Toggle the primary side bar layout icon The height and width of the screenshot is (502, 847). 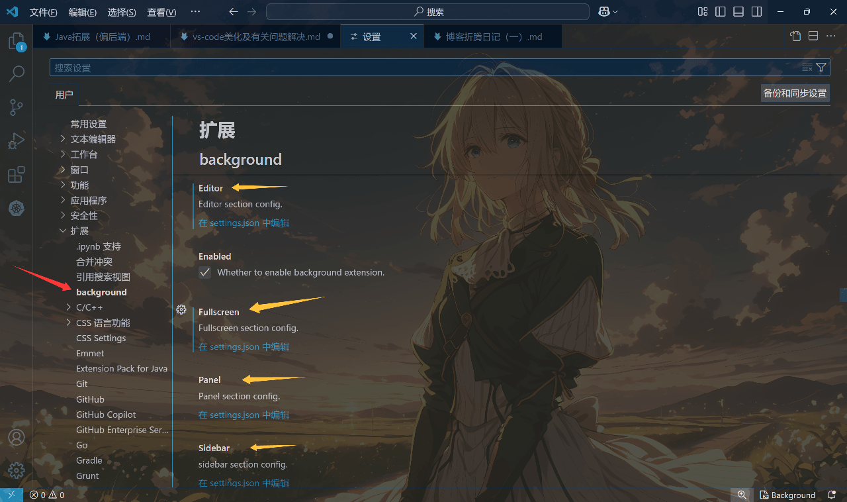tap(721, 12)
